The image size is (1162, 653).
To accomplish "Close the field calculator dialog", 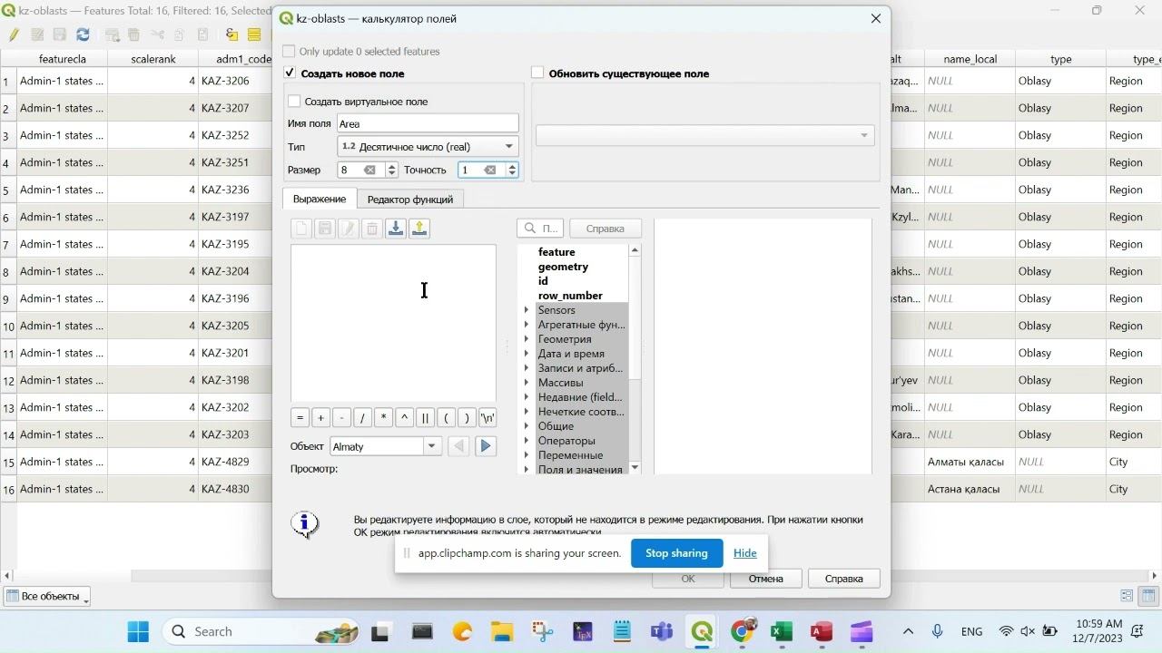I will [x=876, y=18].
